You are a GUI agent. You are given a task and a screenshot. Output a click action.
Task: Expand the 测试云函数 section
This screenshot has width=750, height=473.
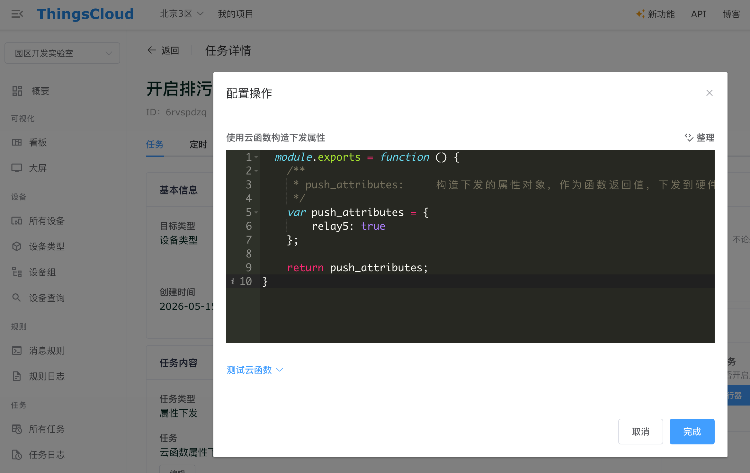point(255,370)
